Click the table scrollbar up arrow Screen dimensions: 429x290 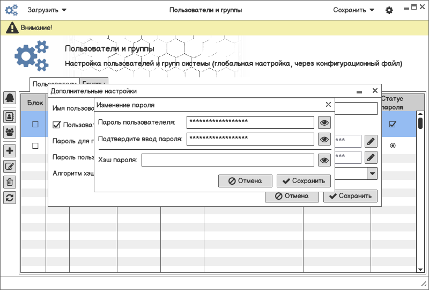point(420,113)
